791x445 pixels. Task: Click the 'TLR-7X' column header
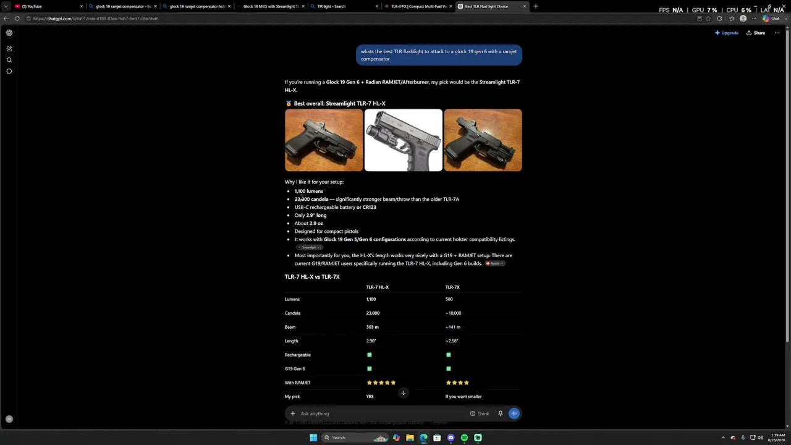coord(452,287)
